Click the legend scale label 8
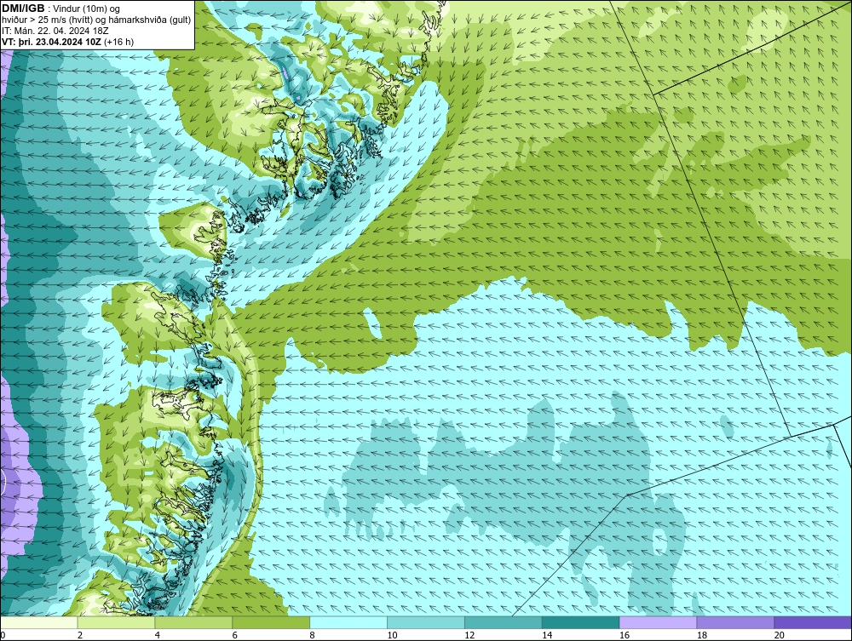Screen dimensions: 852x641 pyautogui.click(x=312, y=635)
